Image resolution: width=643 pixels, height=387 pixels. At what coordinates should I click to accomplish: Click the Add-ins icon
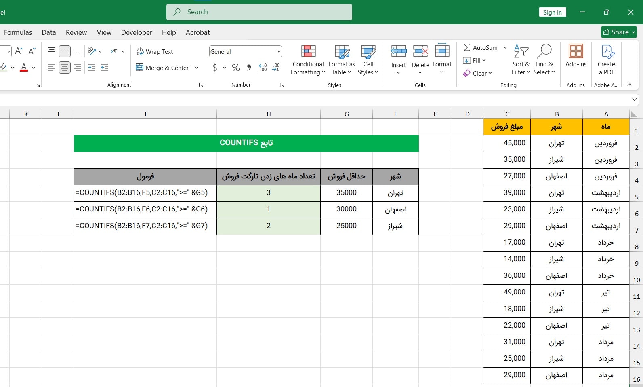pos(576,52)
